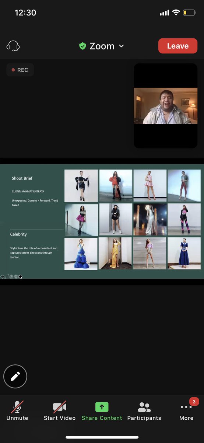Open the Participants list
The width and height of the screenshot is (204, 443).
tap(144, 411)
